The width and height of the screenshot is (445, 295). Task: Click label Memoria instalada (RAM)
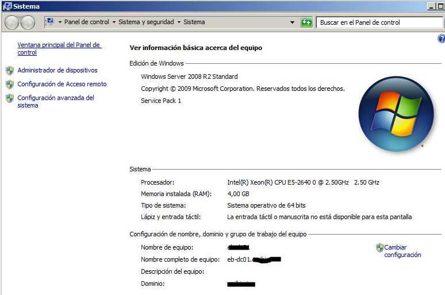(x=177, y=194)
